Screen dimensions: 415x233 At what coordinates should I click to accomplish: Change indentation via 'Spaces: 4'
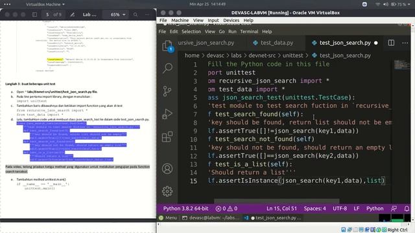[314, 208]
